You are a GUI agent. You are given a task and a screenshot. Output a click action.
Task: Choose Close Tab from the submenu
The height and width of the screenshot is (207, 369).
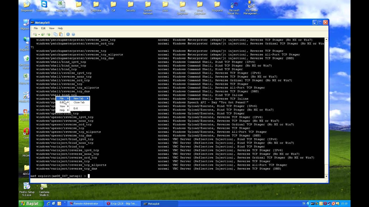pyautogui.click(x=80, y=102)
